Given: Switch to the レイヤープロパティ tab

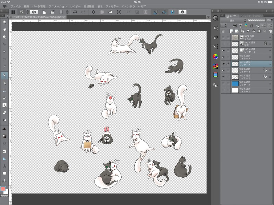Looking at the screenshot, I should click(x=252, y=16).
